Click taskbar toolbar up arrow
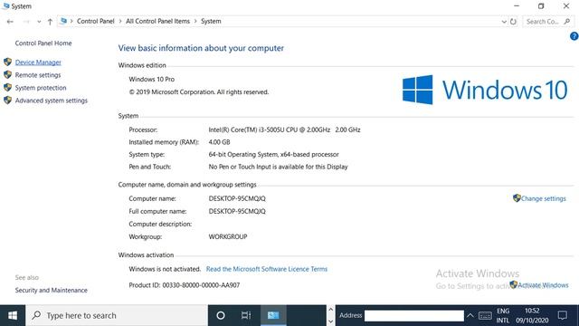The height and width of the screenshot is (326, 579). 331,310
